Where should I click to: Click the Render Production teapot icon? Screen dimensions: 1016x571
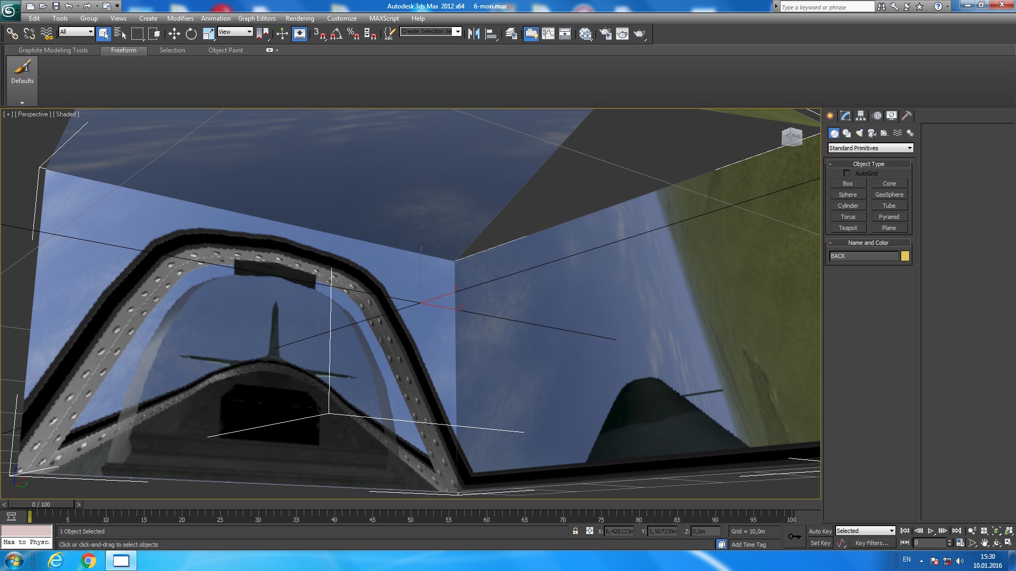point(640,34)
